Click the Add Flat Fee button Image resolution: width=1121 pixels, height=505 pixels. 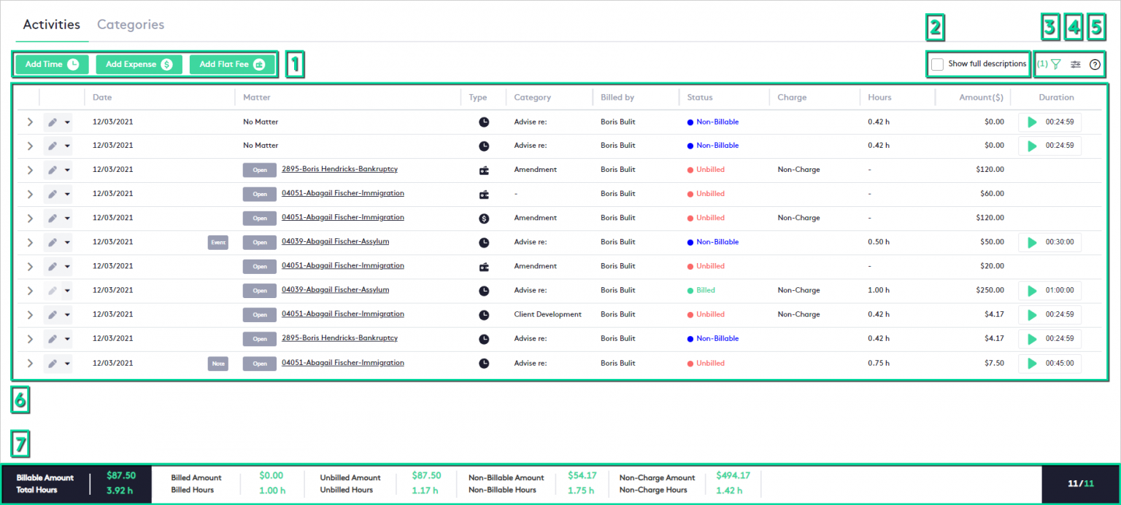click(232, 64)
